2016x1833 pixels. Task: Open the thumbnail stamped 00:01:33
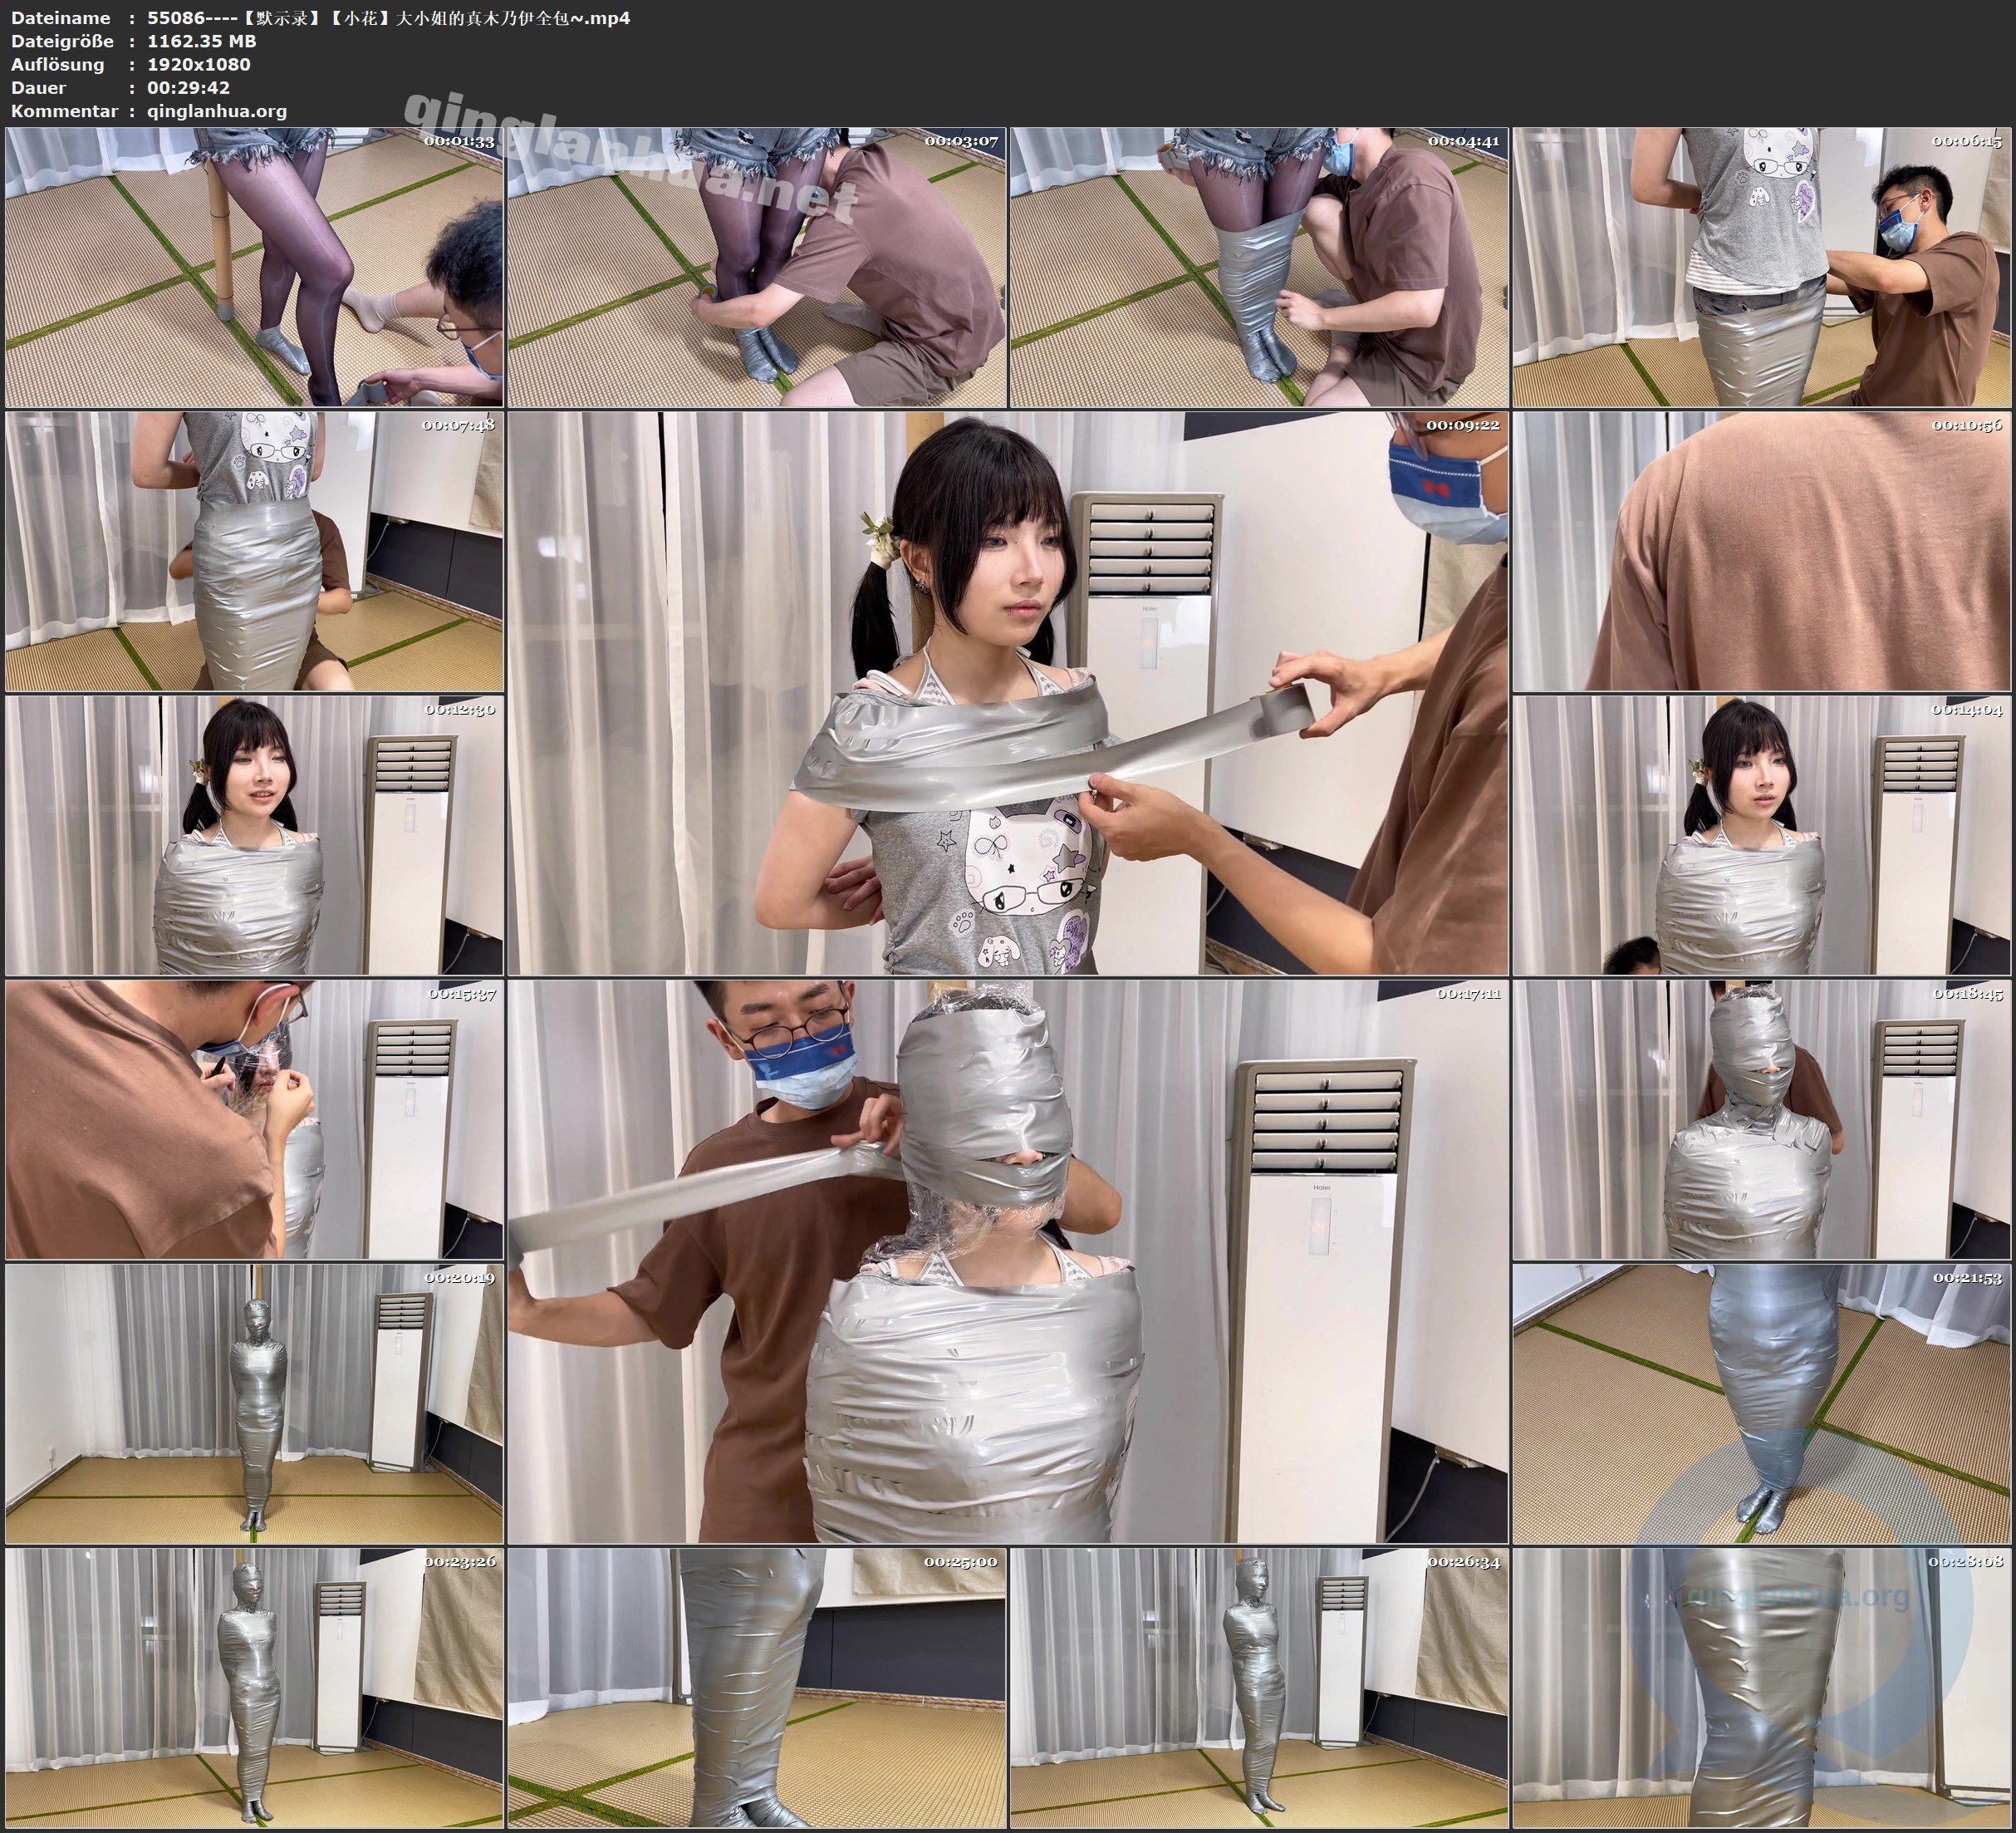tap(254, 268)
